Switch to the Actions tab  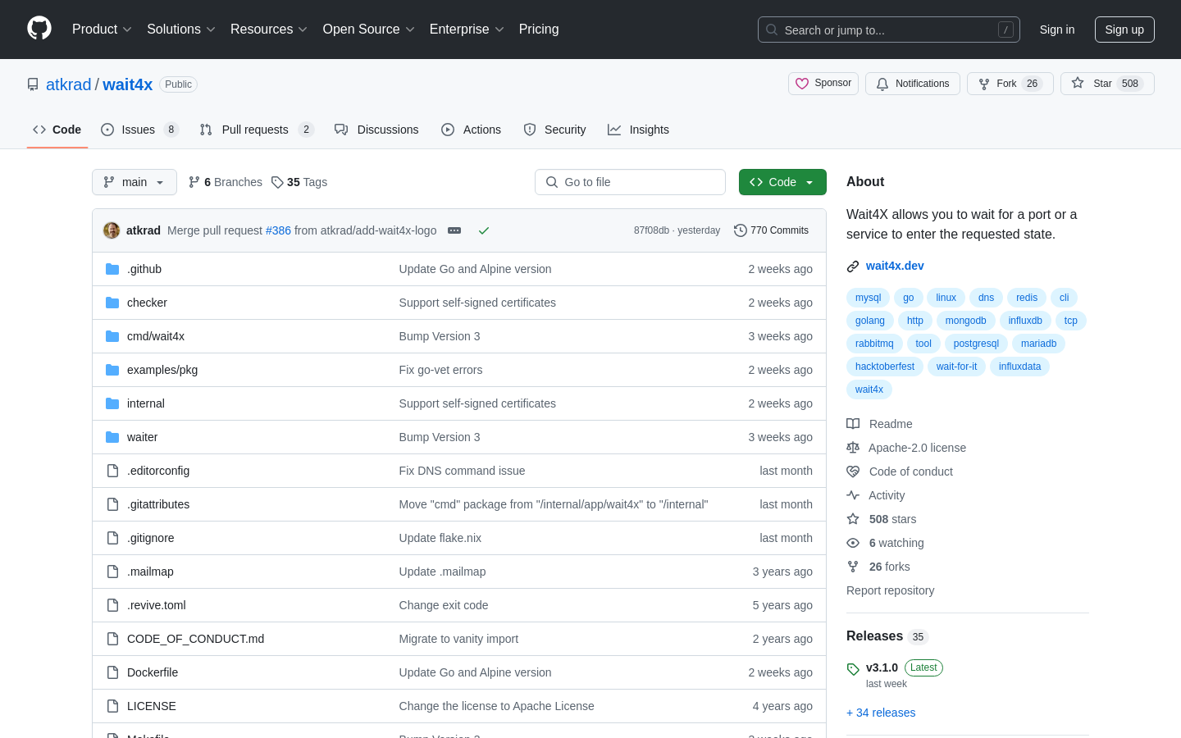(x=471, y=130)
